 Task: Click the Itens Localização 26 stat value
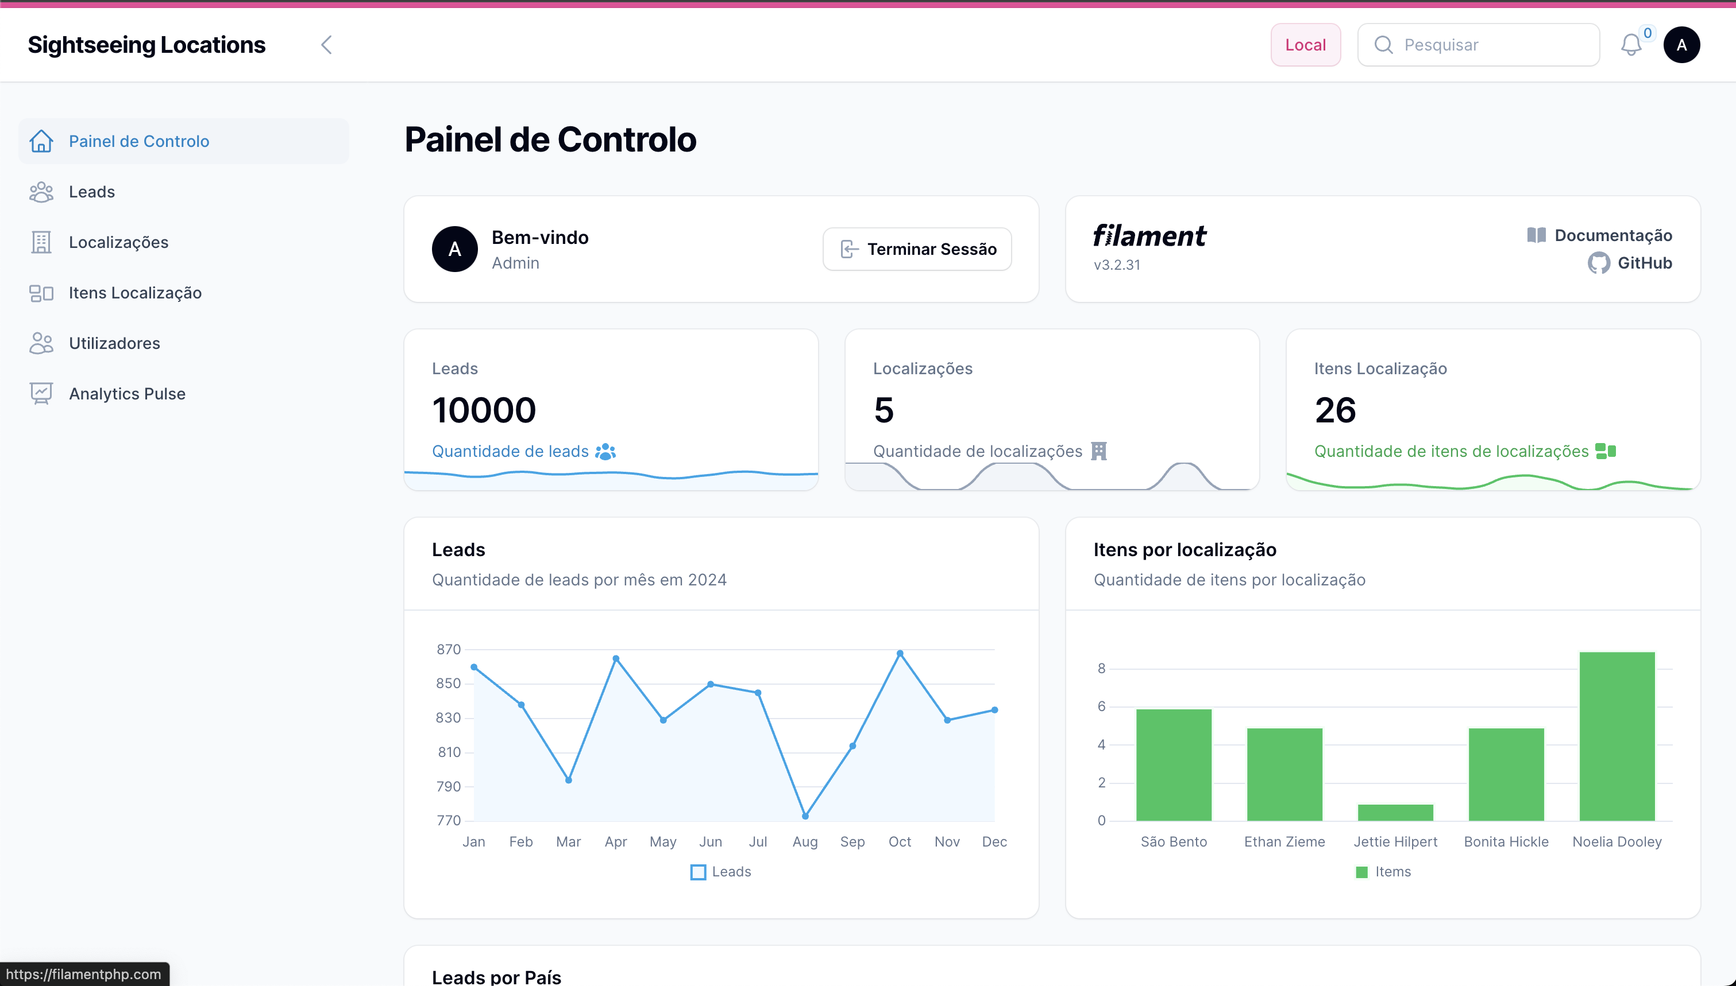pyautogui.click(x=1335, y=410)
